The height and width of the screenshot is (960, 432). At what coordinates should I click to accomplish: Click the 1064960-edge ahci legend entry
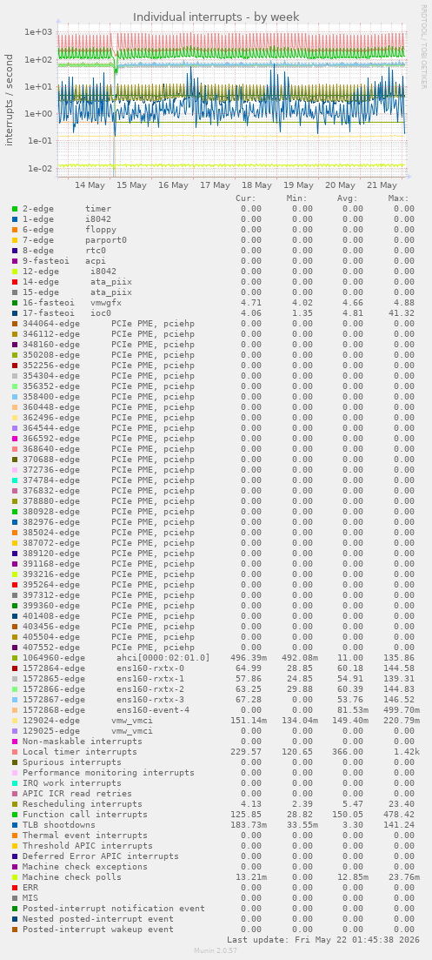tap(116, 657)
